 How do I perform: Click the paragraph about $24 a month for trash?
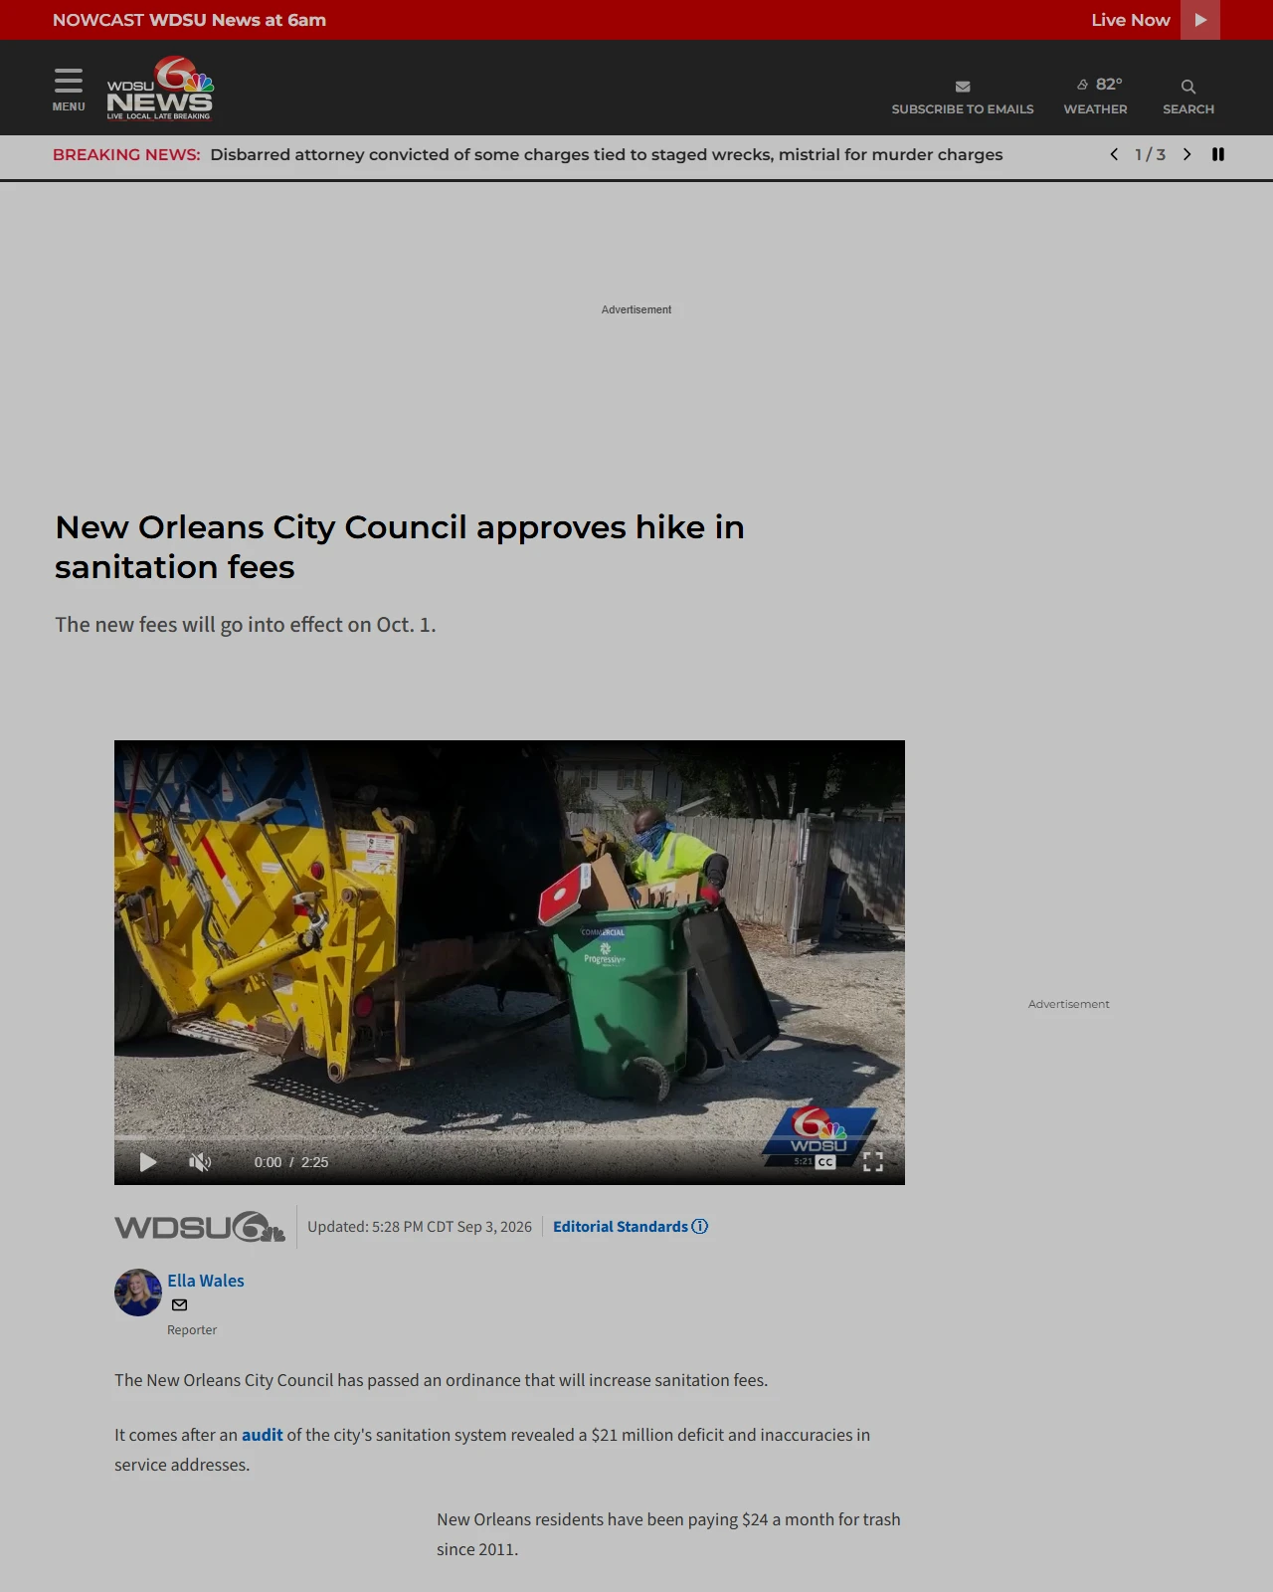(x=668, y=1534)
